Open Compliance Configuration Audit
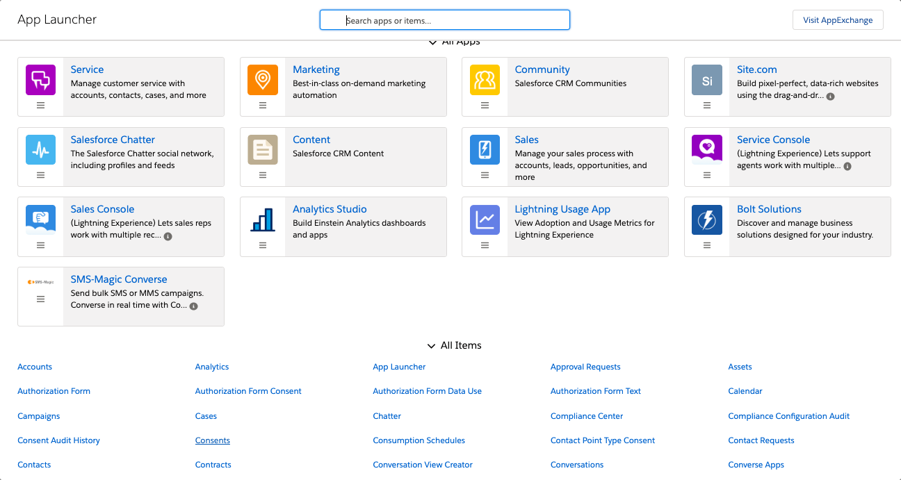The width and height of the screenshot is (901, 480). tap(789, 416)
